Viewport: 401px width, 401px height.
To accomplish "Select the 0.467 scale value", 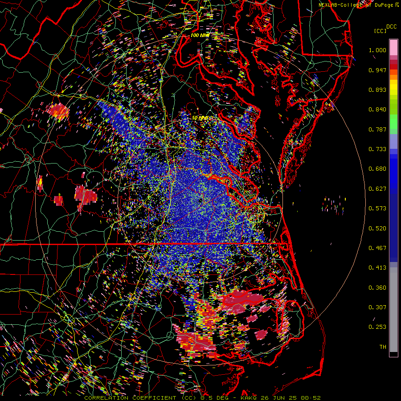I will [x=377, y=248].
